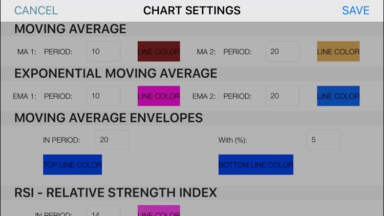Screen dimensions: 384x216
Task: Edit the EMA 2 period field
Action: 283,96
